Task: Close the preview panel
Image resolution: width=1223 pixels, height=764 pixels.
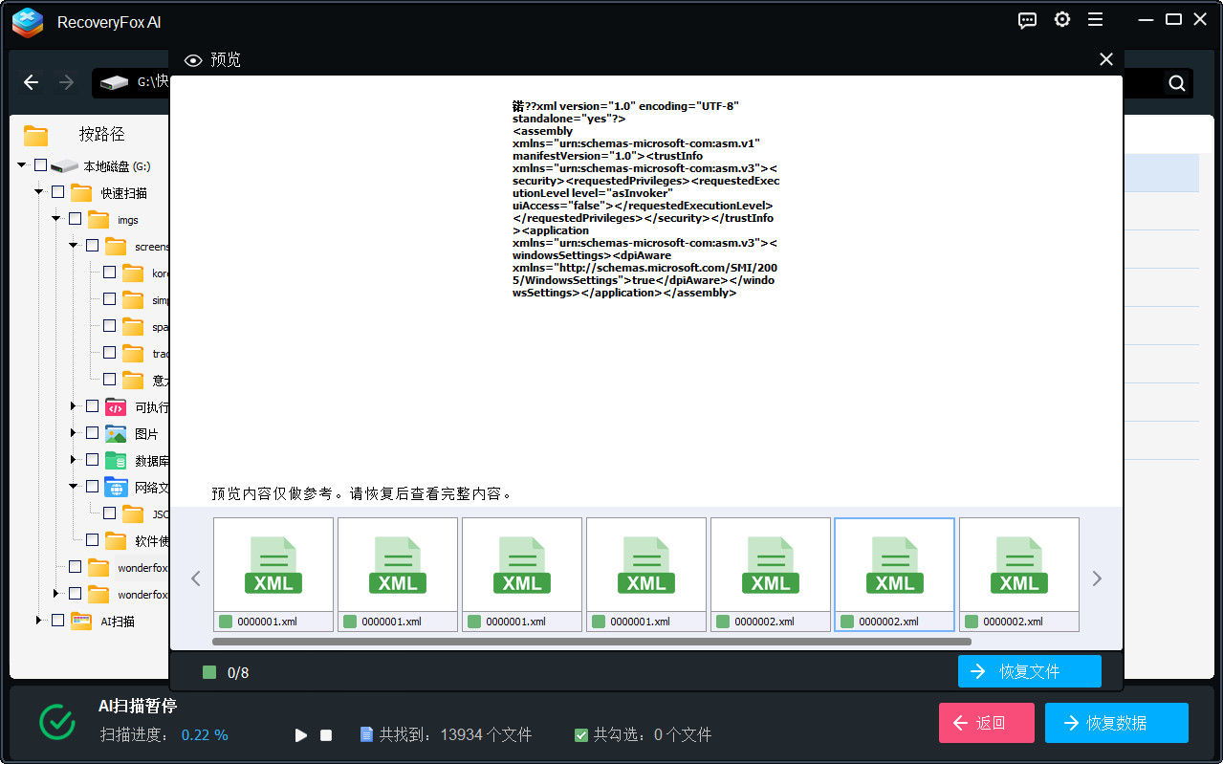Action: click(1106, 59)
